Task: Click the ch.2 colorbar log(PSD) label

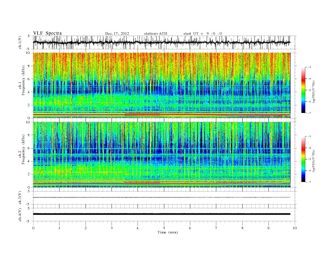Action: coord(314,161)
